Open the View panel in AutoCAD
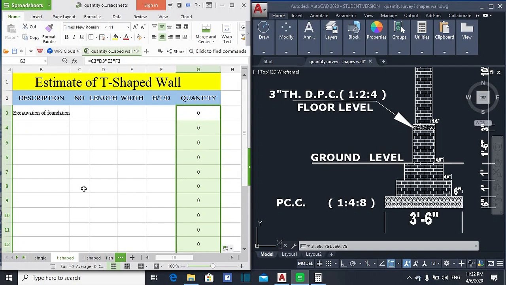Image resolution: width=506 pixels, height=285 pixels. (467, 30)
